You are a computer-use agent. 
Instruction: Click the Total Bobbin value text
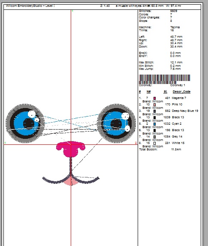point(176,149)
